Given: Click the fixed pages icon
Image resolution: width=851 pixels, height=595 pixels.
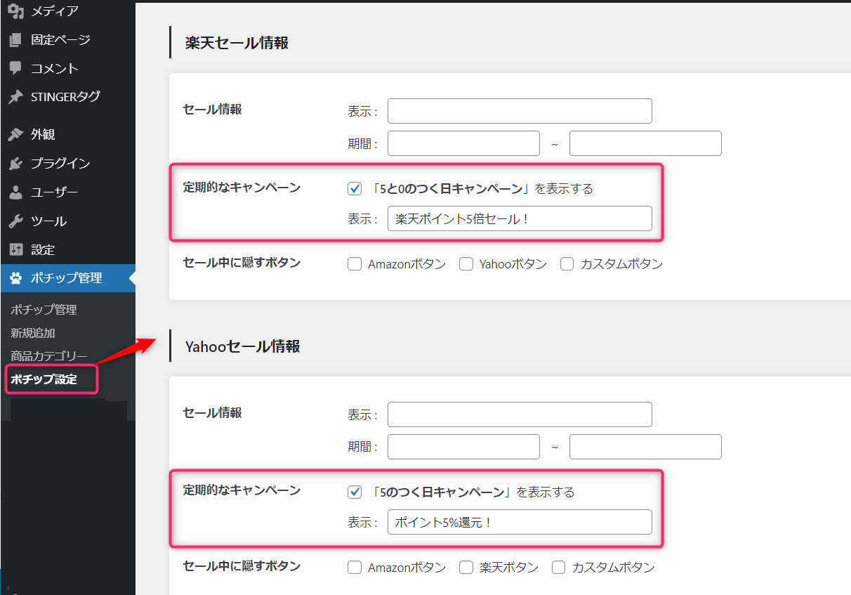Looking at the screenshot, I should tap(15, 39).
